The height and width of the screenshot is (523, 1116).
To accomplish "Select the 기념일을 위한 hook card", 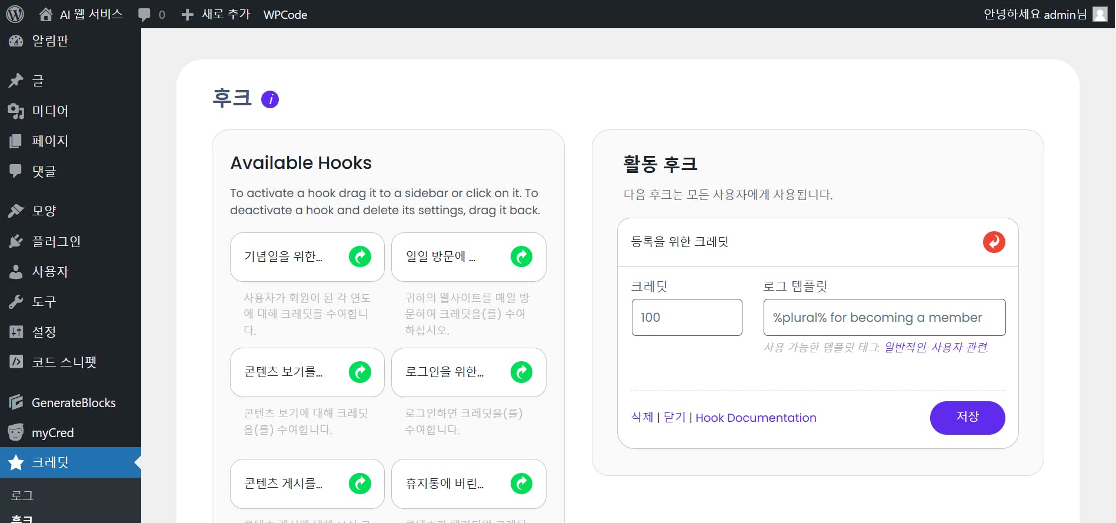I will (x=307, y=257).
